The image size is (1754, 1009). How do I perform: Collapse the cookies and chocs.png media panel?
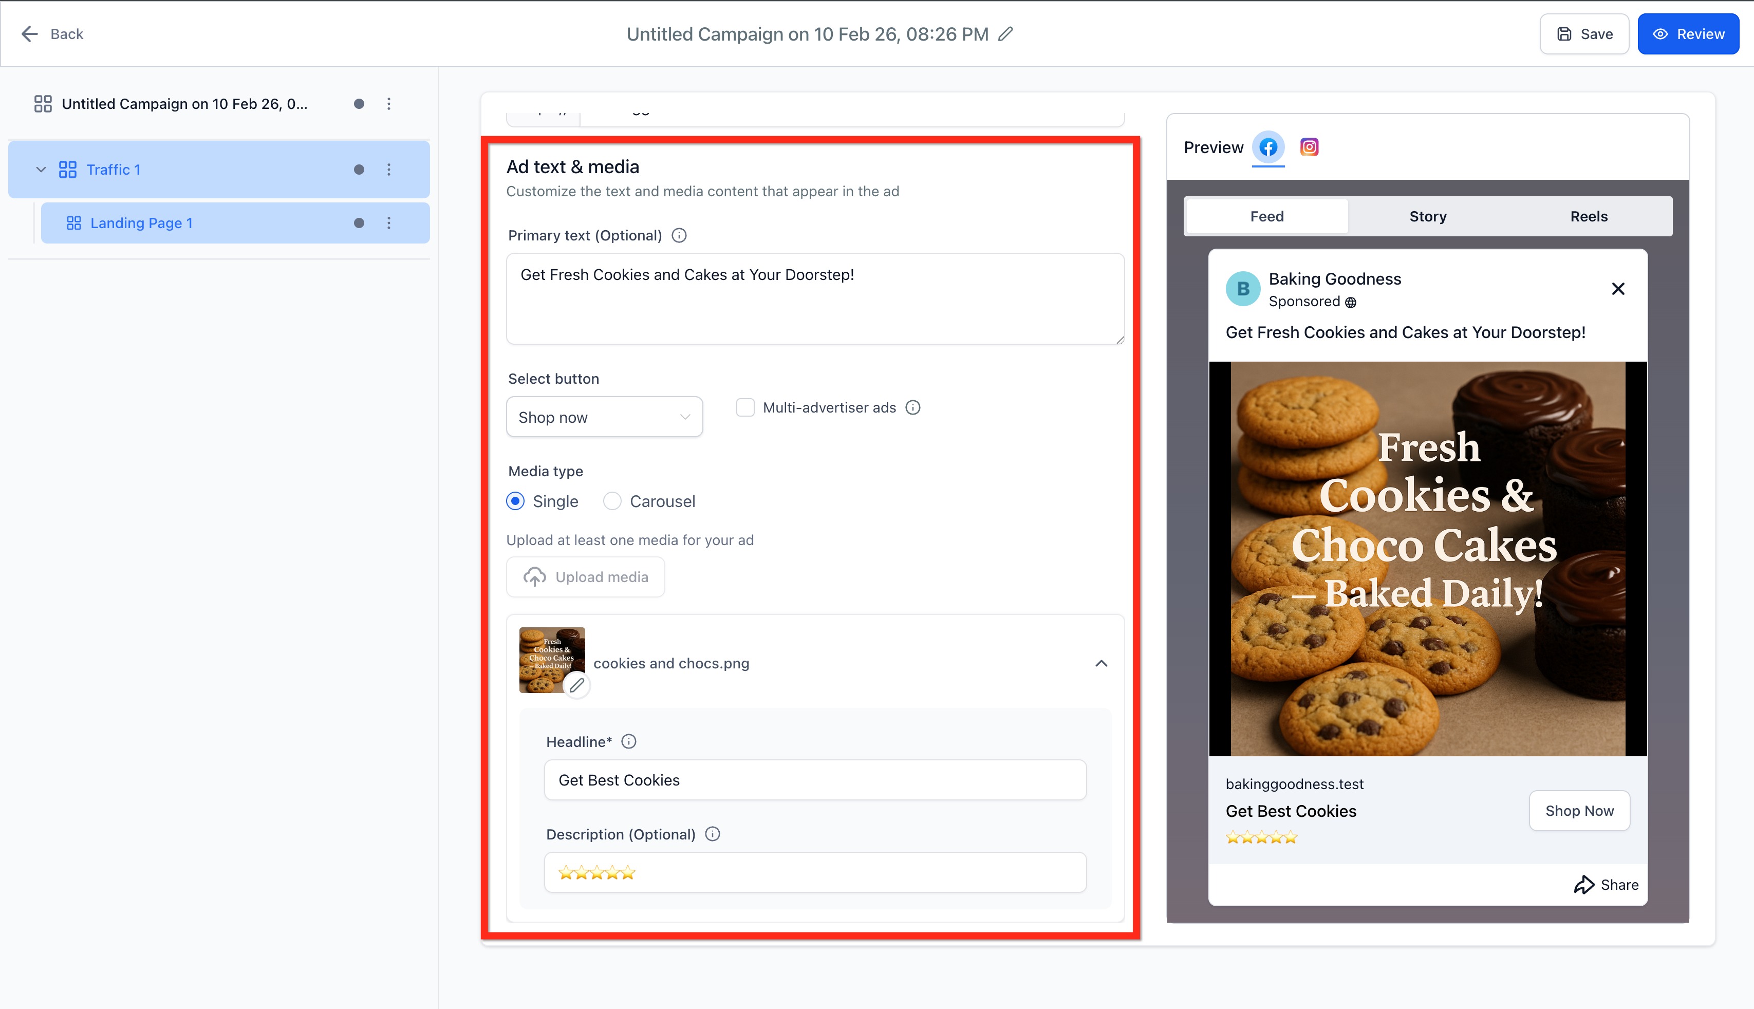[1101, 663]
